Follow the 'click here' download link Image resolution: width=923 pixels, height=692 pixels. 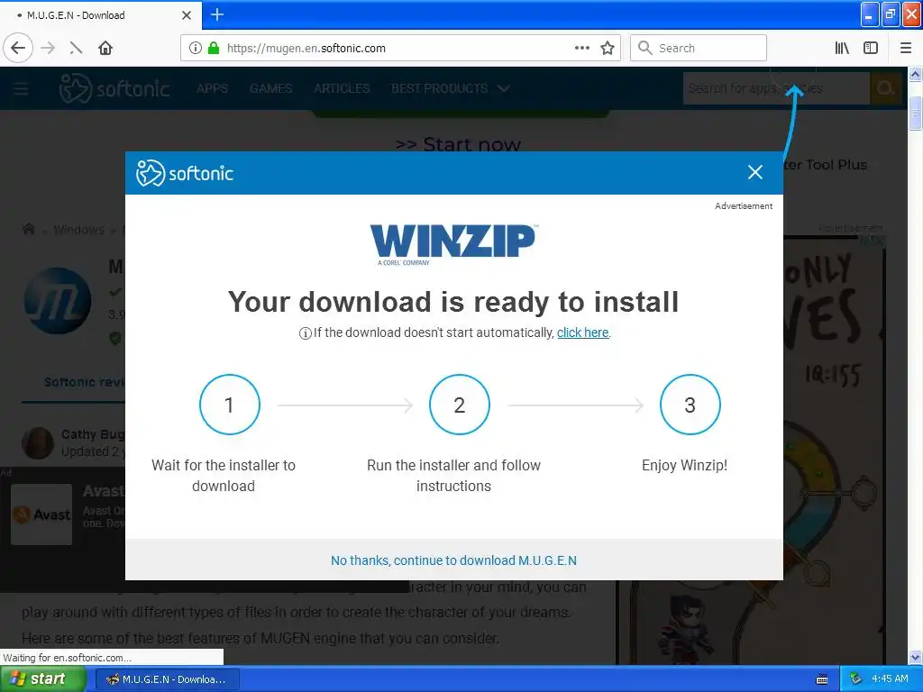tap(583, 332)
